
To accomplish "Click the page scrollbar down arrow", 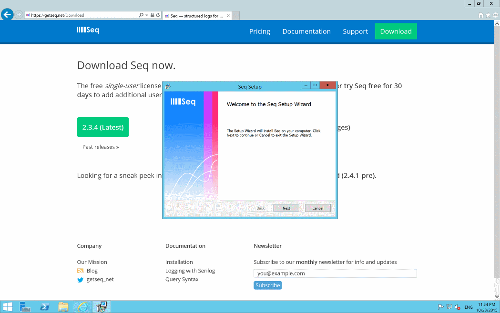I will [497, 297].
